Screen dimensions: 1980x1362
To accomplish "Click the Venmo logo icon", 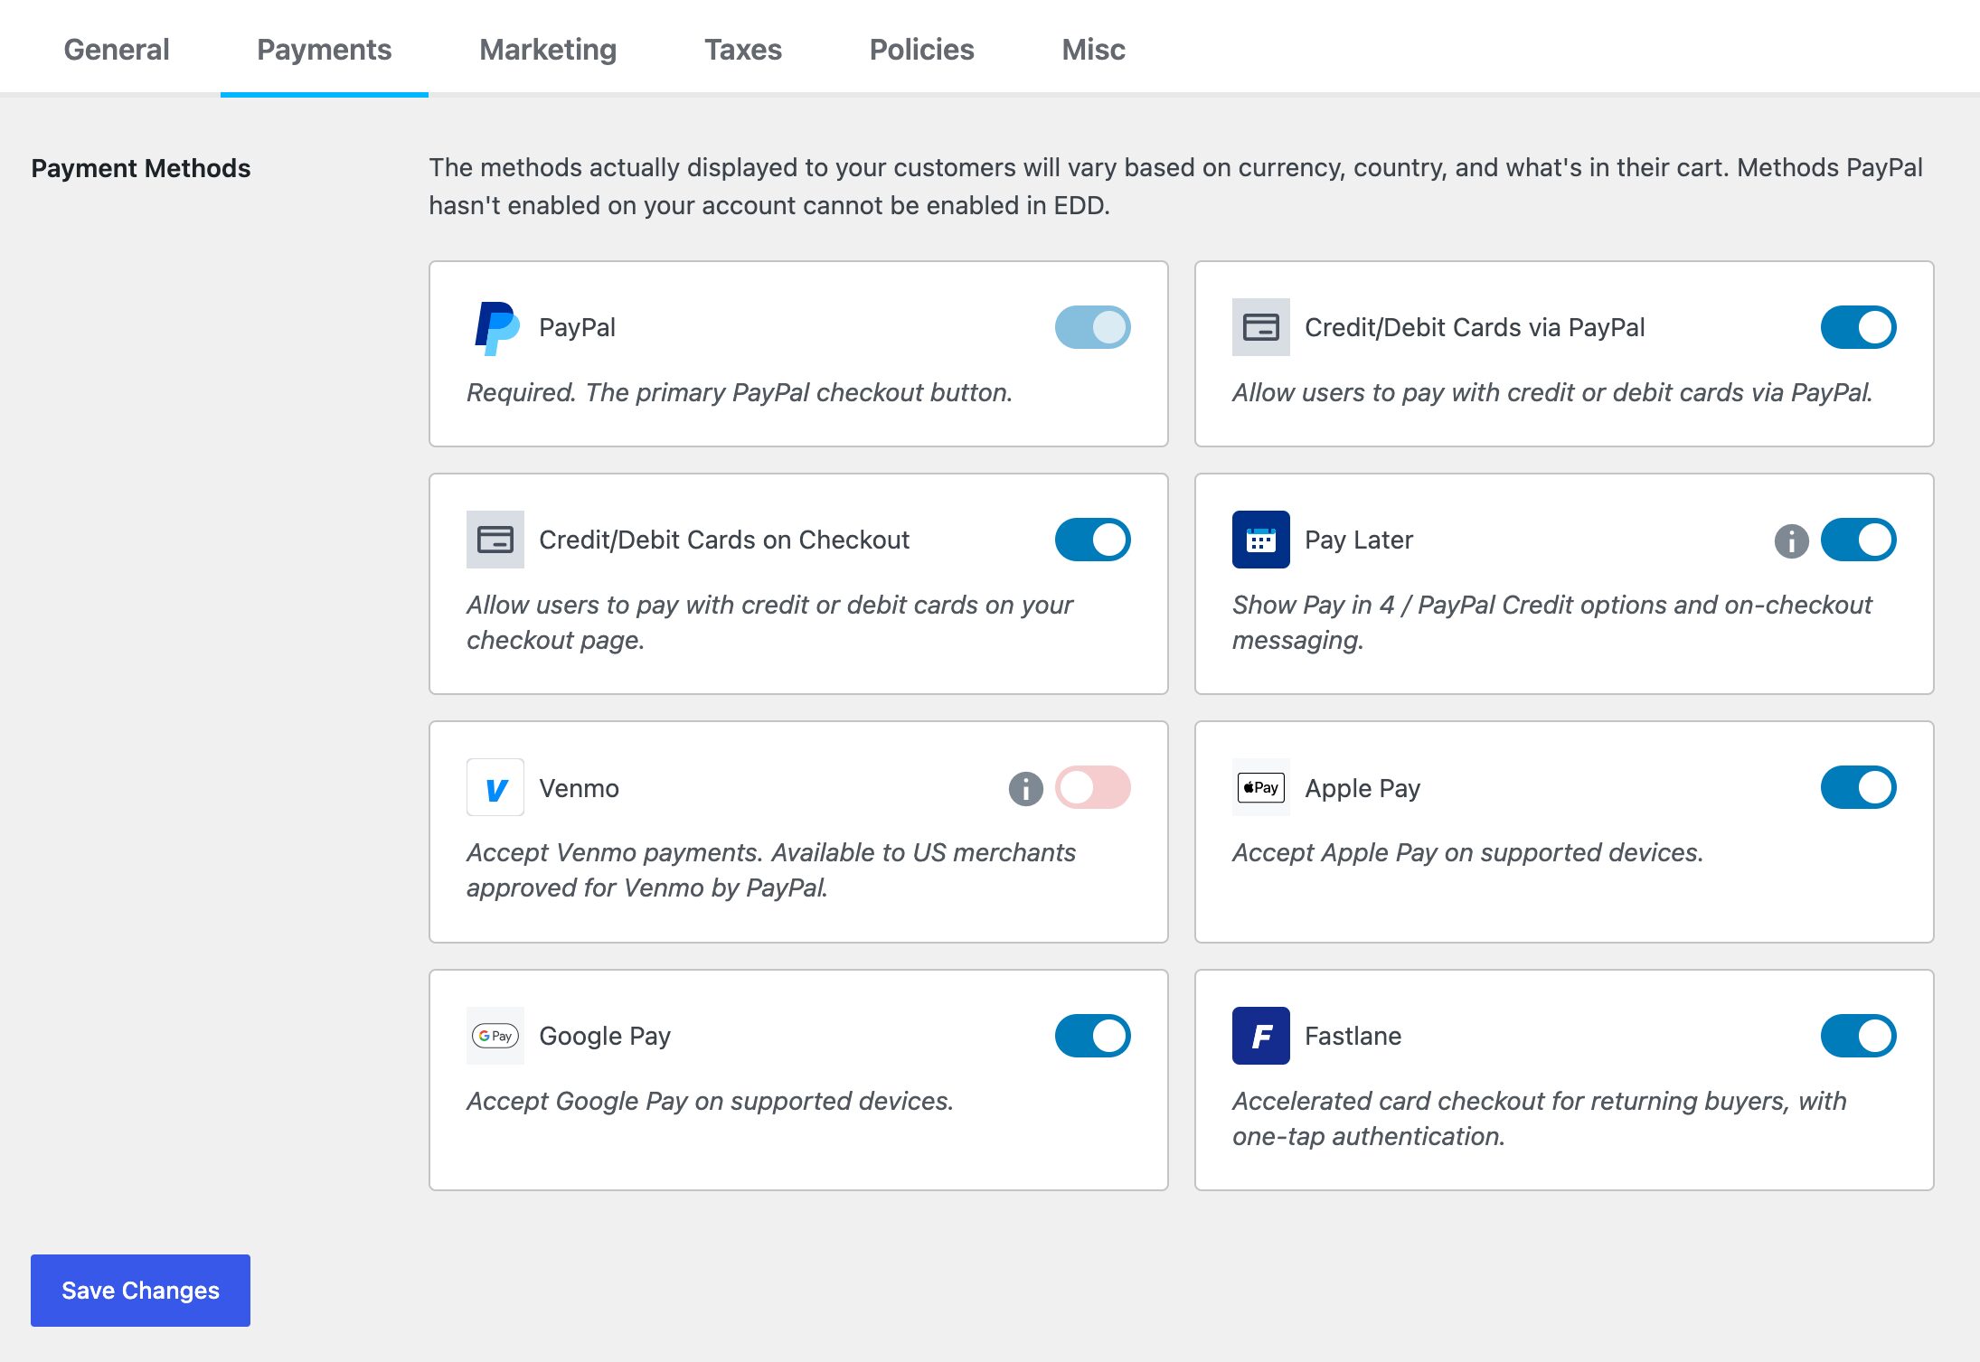I will pyautogui.click(x=495, y=788).
